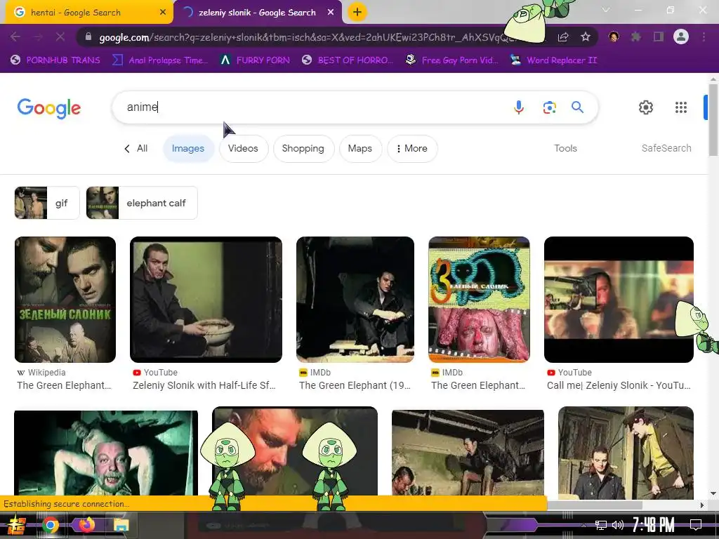Filter results with elephant calf chip
Screen dimensions: 719x539
pos(142,203)
